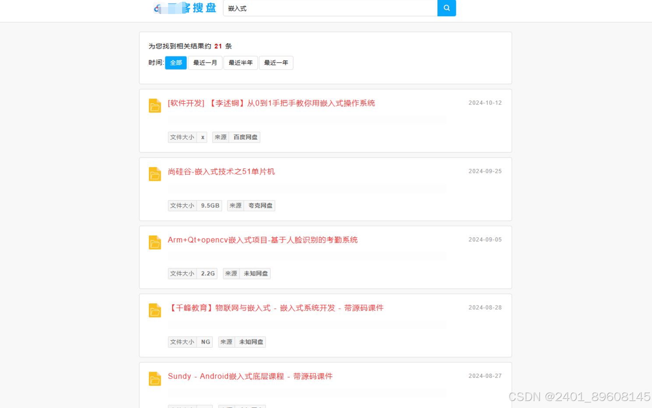Click the folder icon beside Sundy Android course
This screenshot has height=408, width=652.
[x=155, y=378]
